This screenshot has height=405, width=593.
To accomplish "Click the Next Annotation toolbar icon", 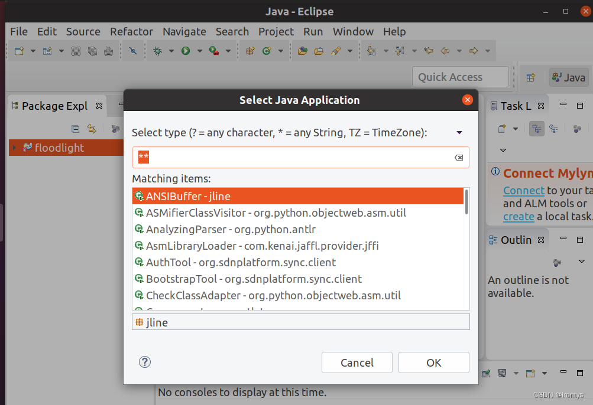I will [371, 51].
